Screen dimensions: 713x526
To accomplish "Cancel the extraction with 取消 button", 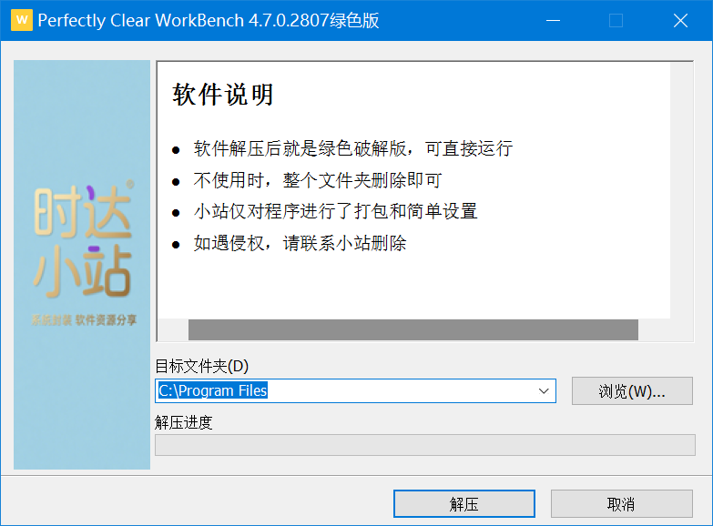I will point(621,504).
